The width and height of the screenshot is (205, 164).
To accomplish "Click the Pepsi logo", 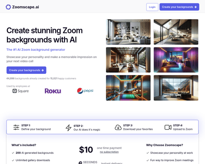I will 85,91.
